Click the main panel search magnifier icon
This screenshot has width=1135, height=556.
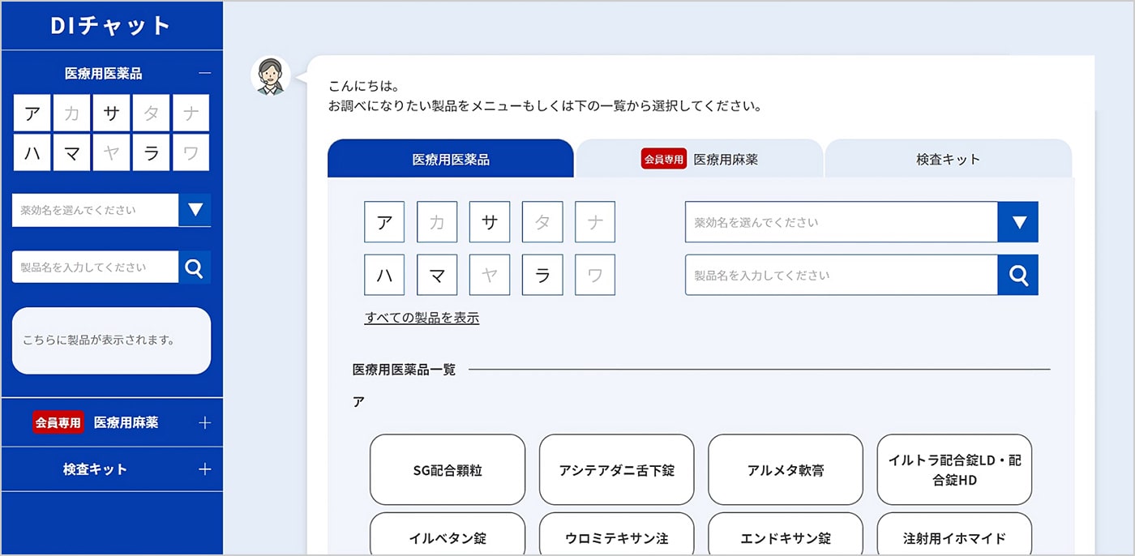1017,276
